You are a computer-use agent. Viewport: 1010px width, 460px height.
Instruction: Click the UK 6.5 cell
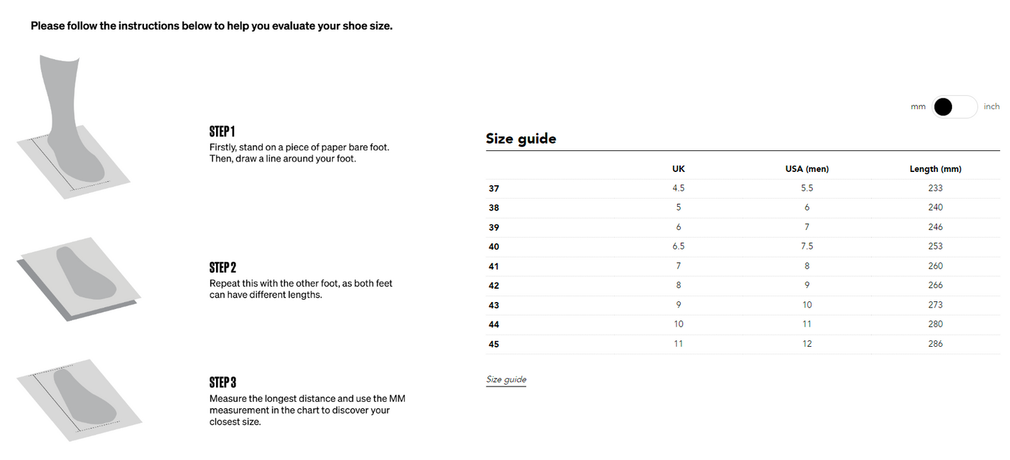tap(678, 246)
